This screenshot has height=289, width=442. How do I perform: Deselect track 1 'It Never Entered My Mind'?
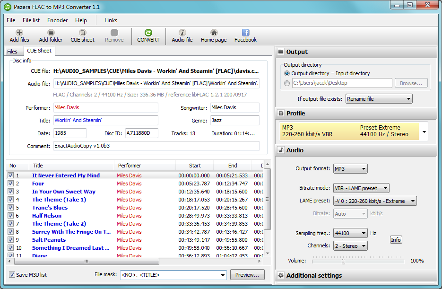click(x=11, y=175)
